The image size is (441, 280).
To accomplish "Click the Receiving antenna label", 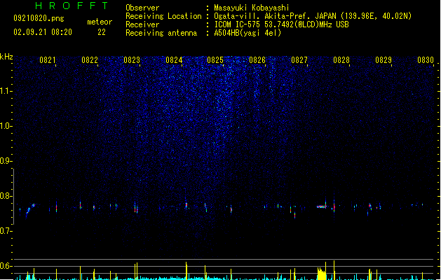I will coord(161,33).
